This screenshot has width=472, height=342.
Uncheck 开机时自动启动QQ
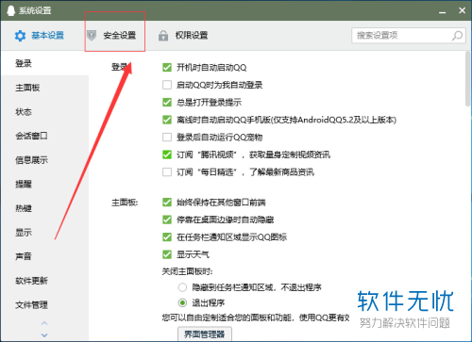click(167, 68)
